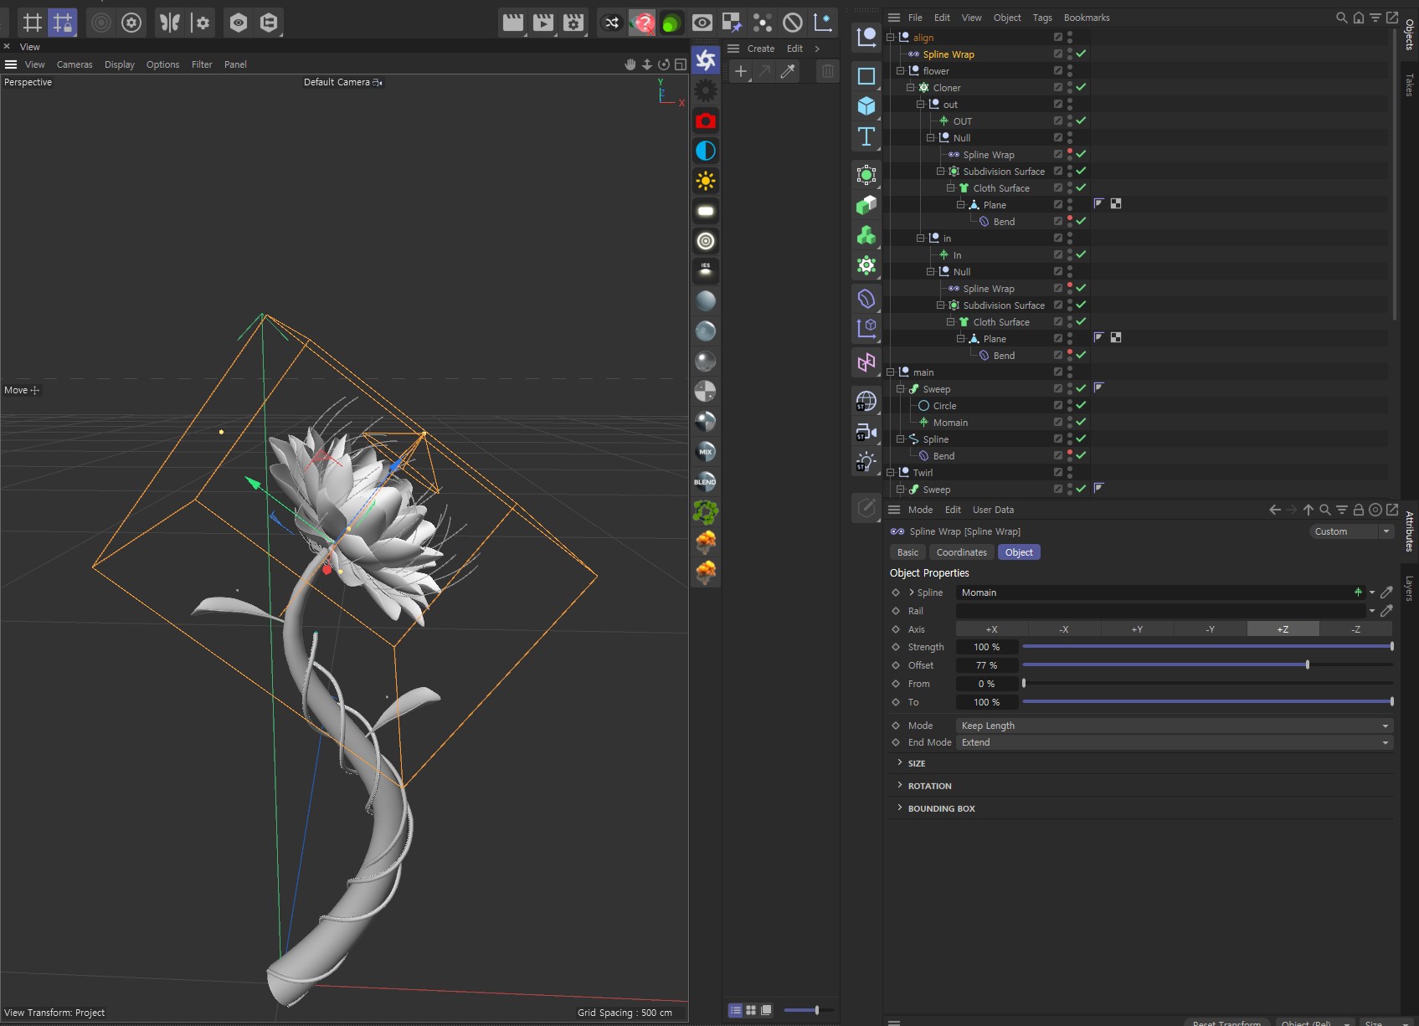Click the Octane camera icon in side palette
The width and height of the screenshot is (1419, 1026).
point(706,121)
